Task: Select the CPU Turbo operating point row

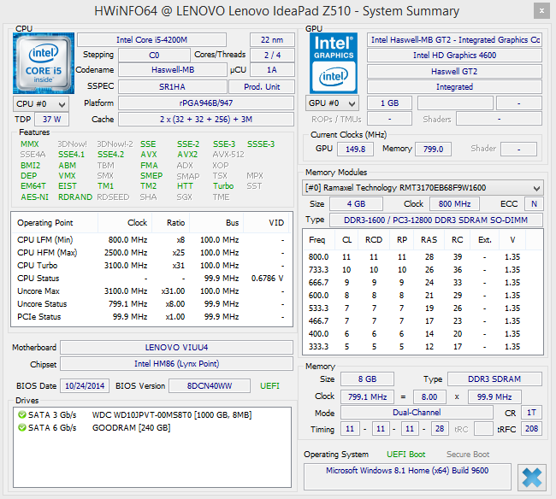Action: click(x=151, y=265)
